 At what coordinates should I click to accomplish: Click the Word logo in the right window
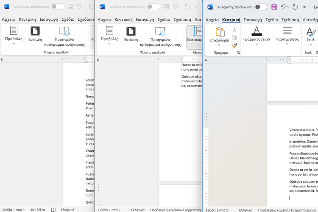210,7
